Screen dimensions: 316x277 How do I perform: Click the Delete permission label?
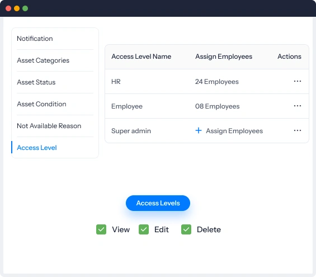[209, 229]
